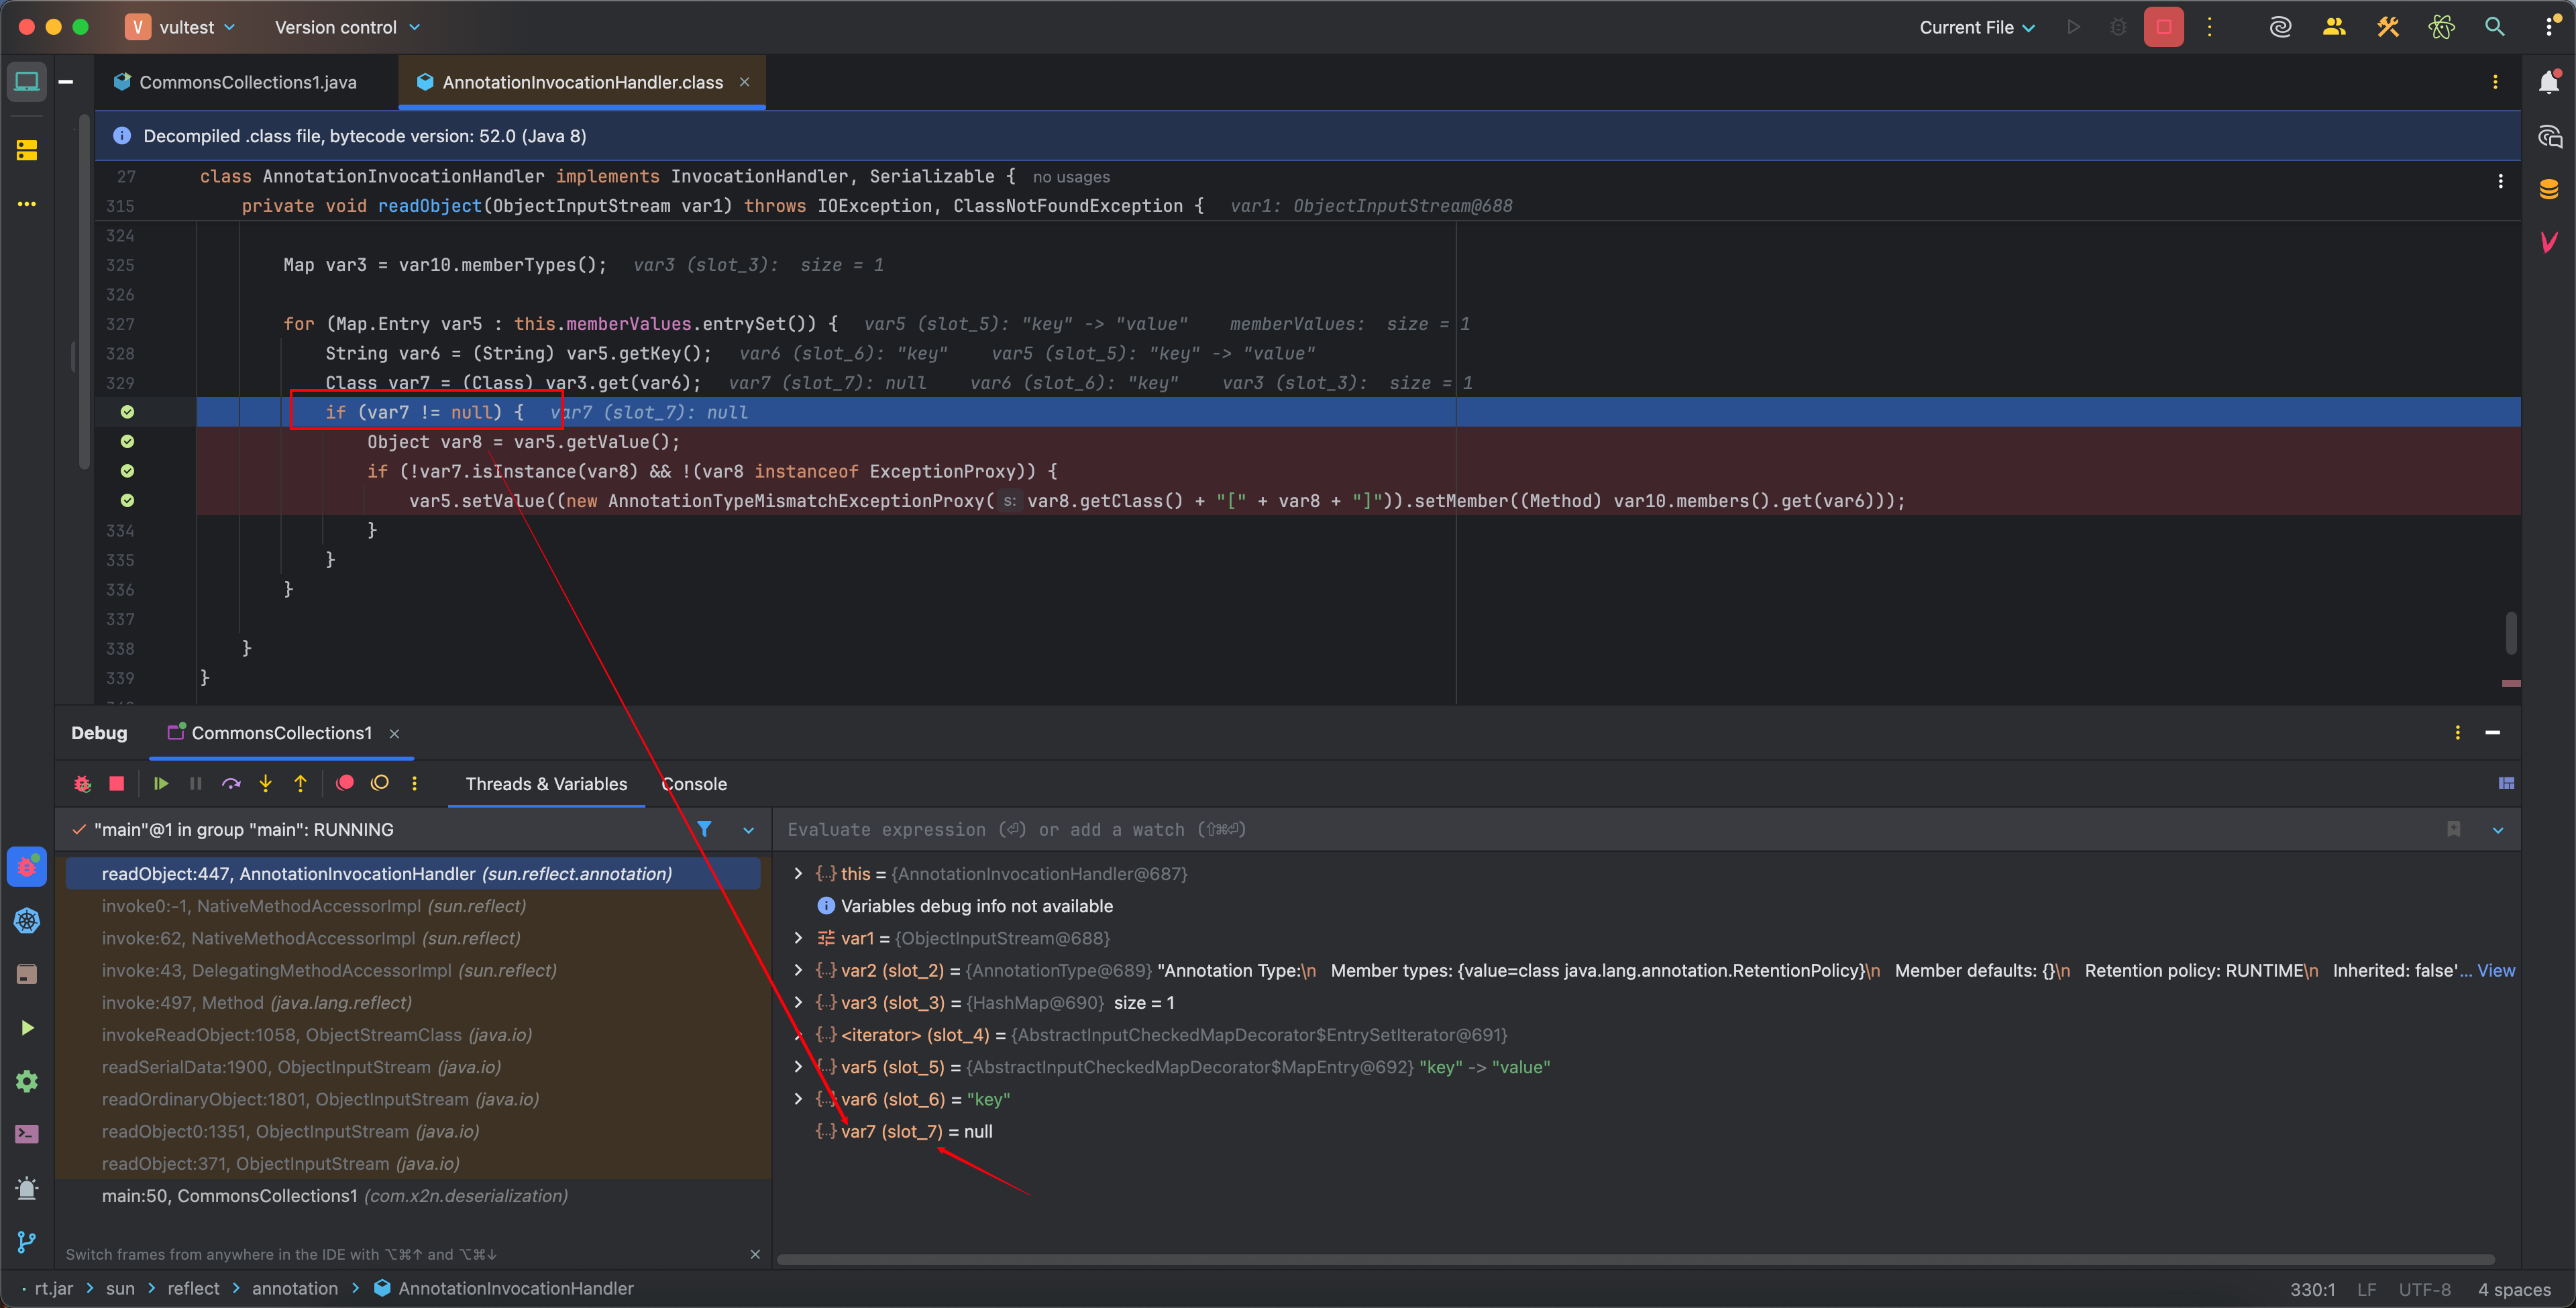Open debug panel options three dots menu
Viewport: 2576px width, 1308px height.
[2457, 733]
